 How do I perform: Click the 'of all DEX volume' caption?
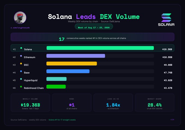[x=154, y=109]
